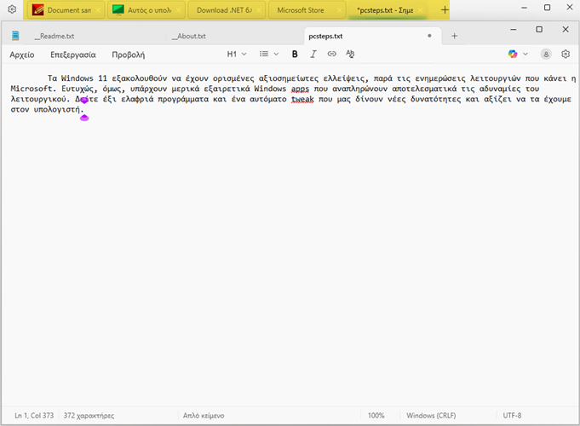Click the account profile icon
This screenshot has width=580, height=426.
545,54
